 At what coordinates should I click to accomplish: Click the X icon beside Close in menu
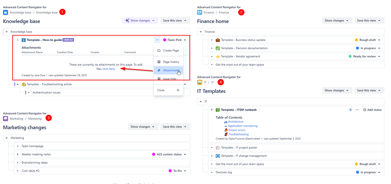pyautogui.click(x=178, y=90)
